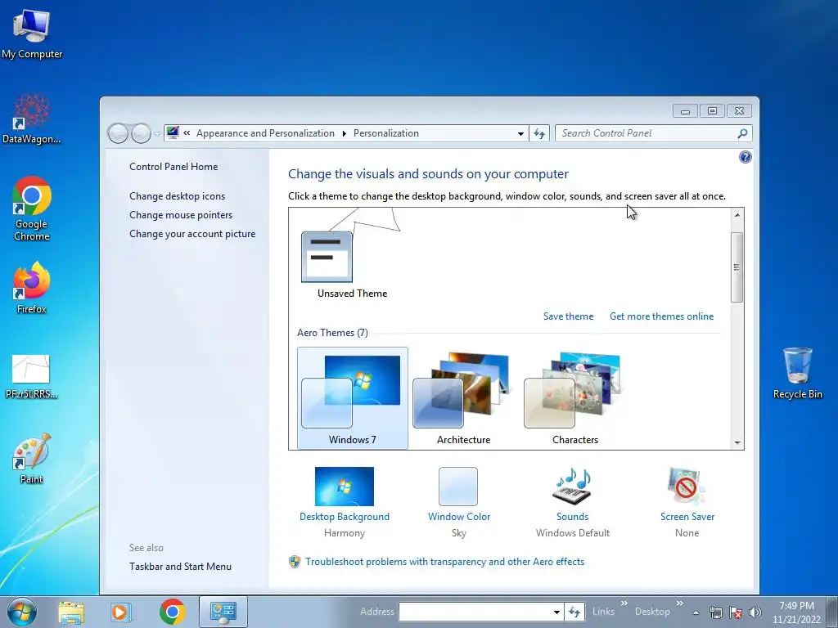Click the Control Panel taskbar button
This screenshot has width=838, height=628.
click(x=223, y=612)
